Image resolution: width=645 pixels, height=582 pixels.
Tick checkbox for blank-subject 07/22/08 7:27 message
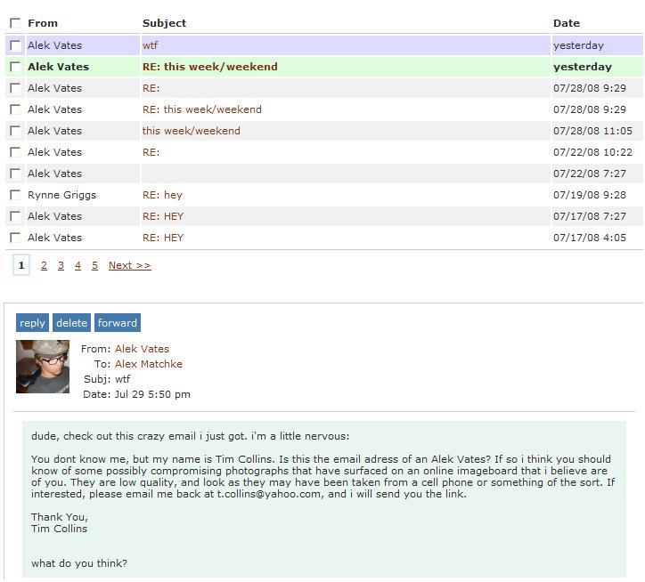pos(15,174)
